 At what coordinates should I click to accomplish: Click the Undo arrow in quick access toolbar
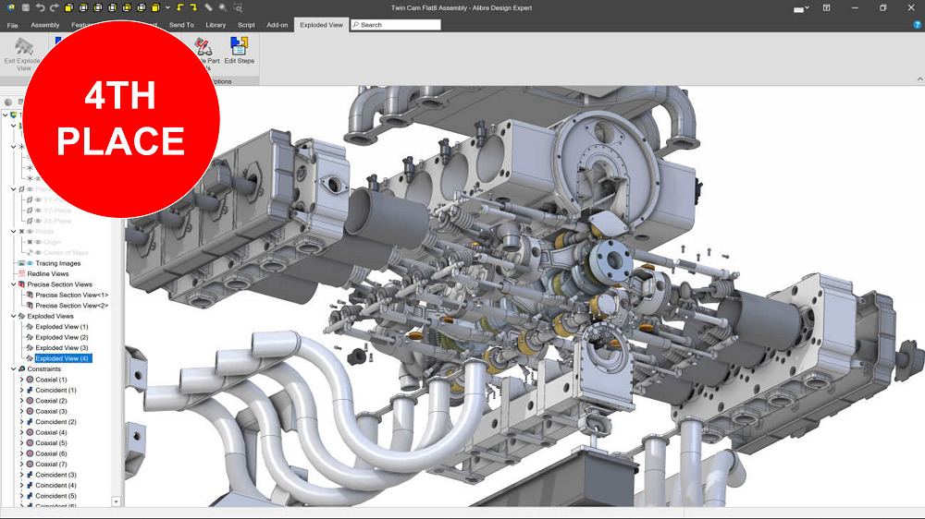click(41, 7)
